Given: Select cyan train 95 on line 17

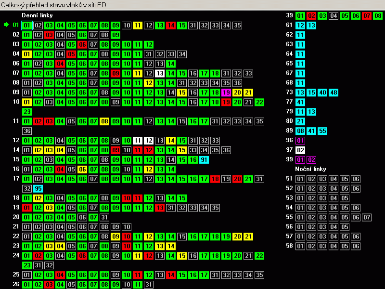Looking at the screenshot, I should tap(38, 188).
